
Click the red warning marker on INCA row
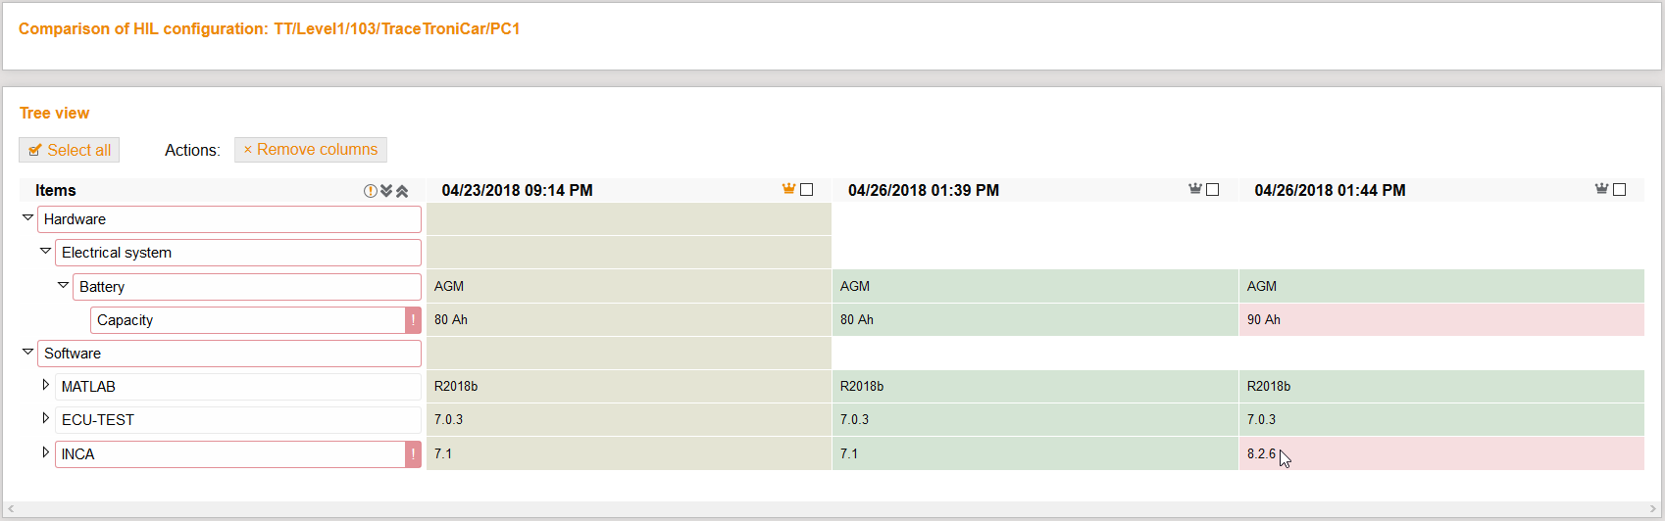click(413, 454)
